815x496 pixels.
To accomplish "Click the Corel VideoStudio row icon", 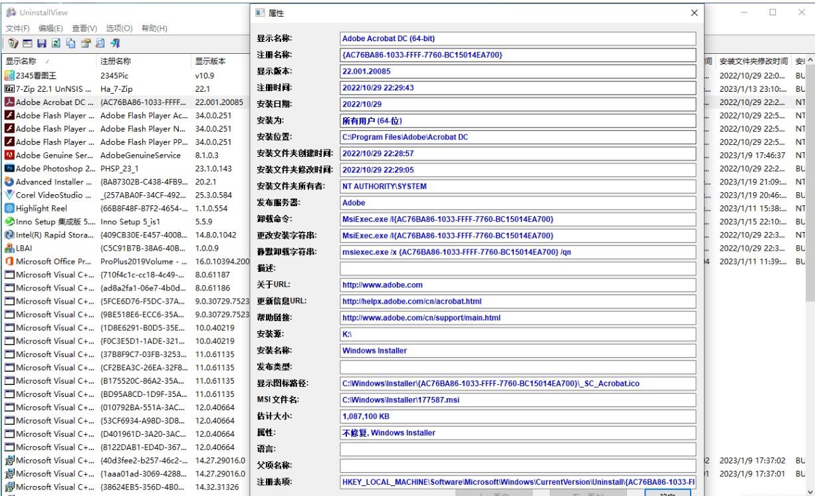I will (x=9, y=195).
